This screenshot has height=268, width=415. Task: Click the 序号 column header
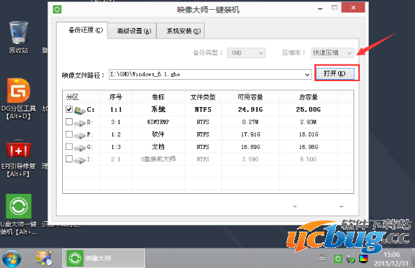tap(116, 97)
